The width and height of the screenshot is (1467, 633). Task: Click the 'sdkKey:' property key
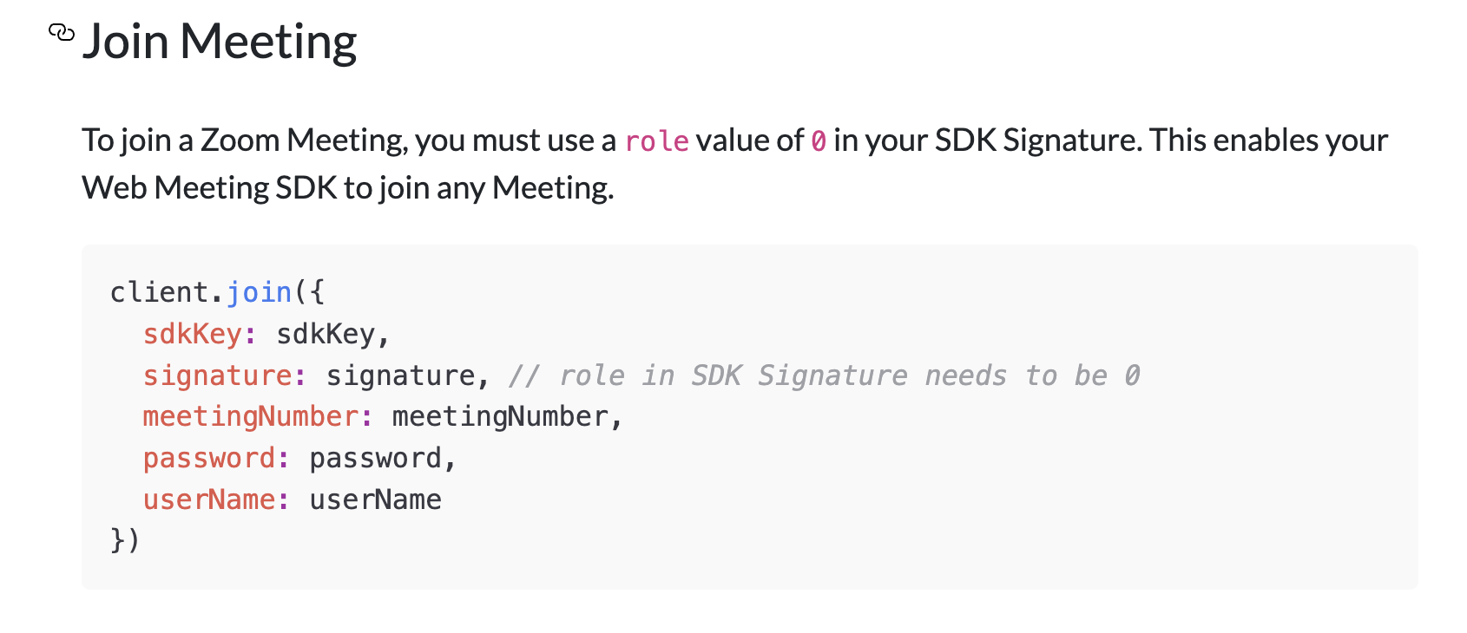click(200, 334)
